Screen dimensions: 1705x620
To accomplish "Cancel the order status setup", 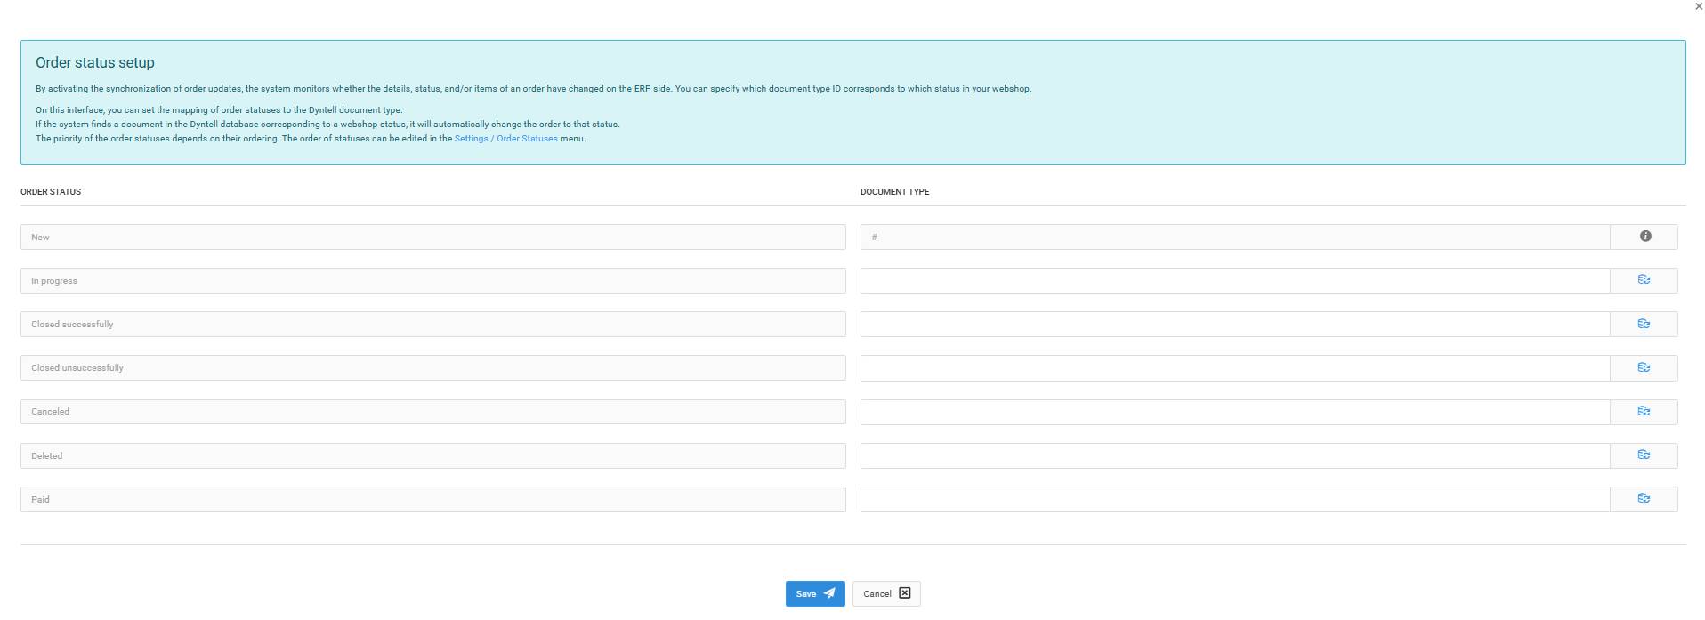I will [886, 594].
